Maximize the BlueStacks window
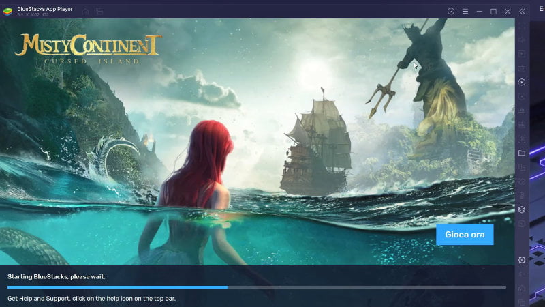The width and height of the screenshot is (545, 307). pos(493,12)
